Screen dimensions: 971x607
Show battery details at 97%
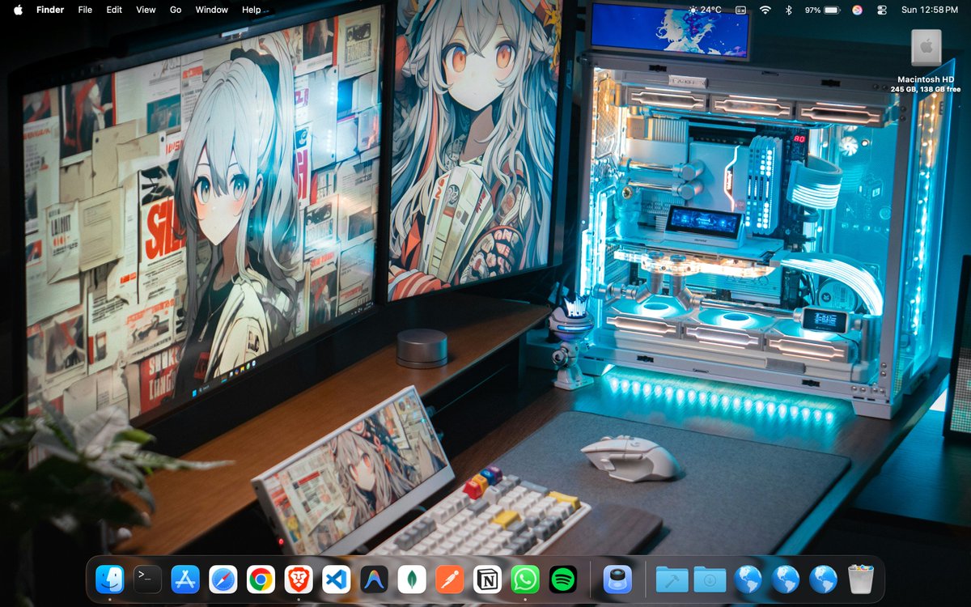pos(821,10)
